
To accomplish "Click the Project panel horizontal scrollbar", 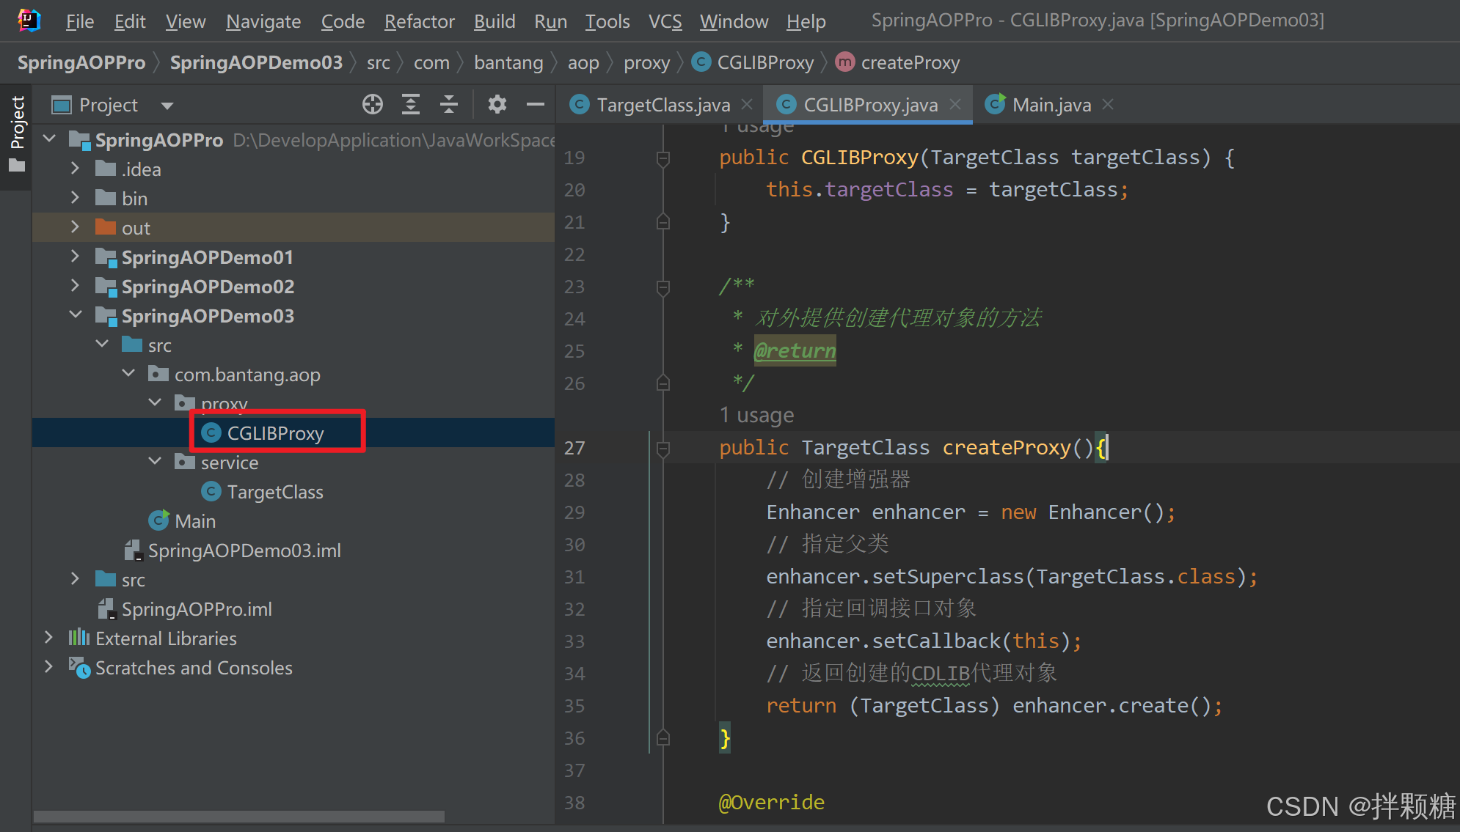I will coord(238,816).
